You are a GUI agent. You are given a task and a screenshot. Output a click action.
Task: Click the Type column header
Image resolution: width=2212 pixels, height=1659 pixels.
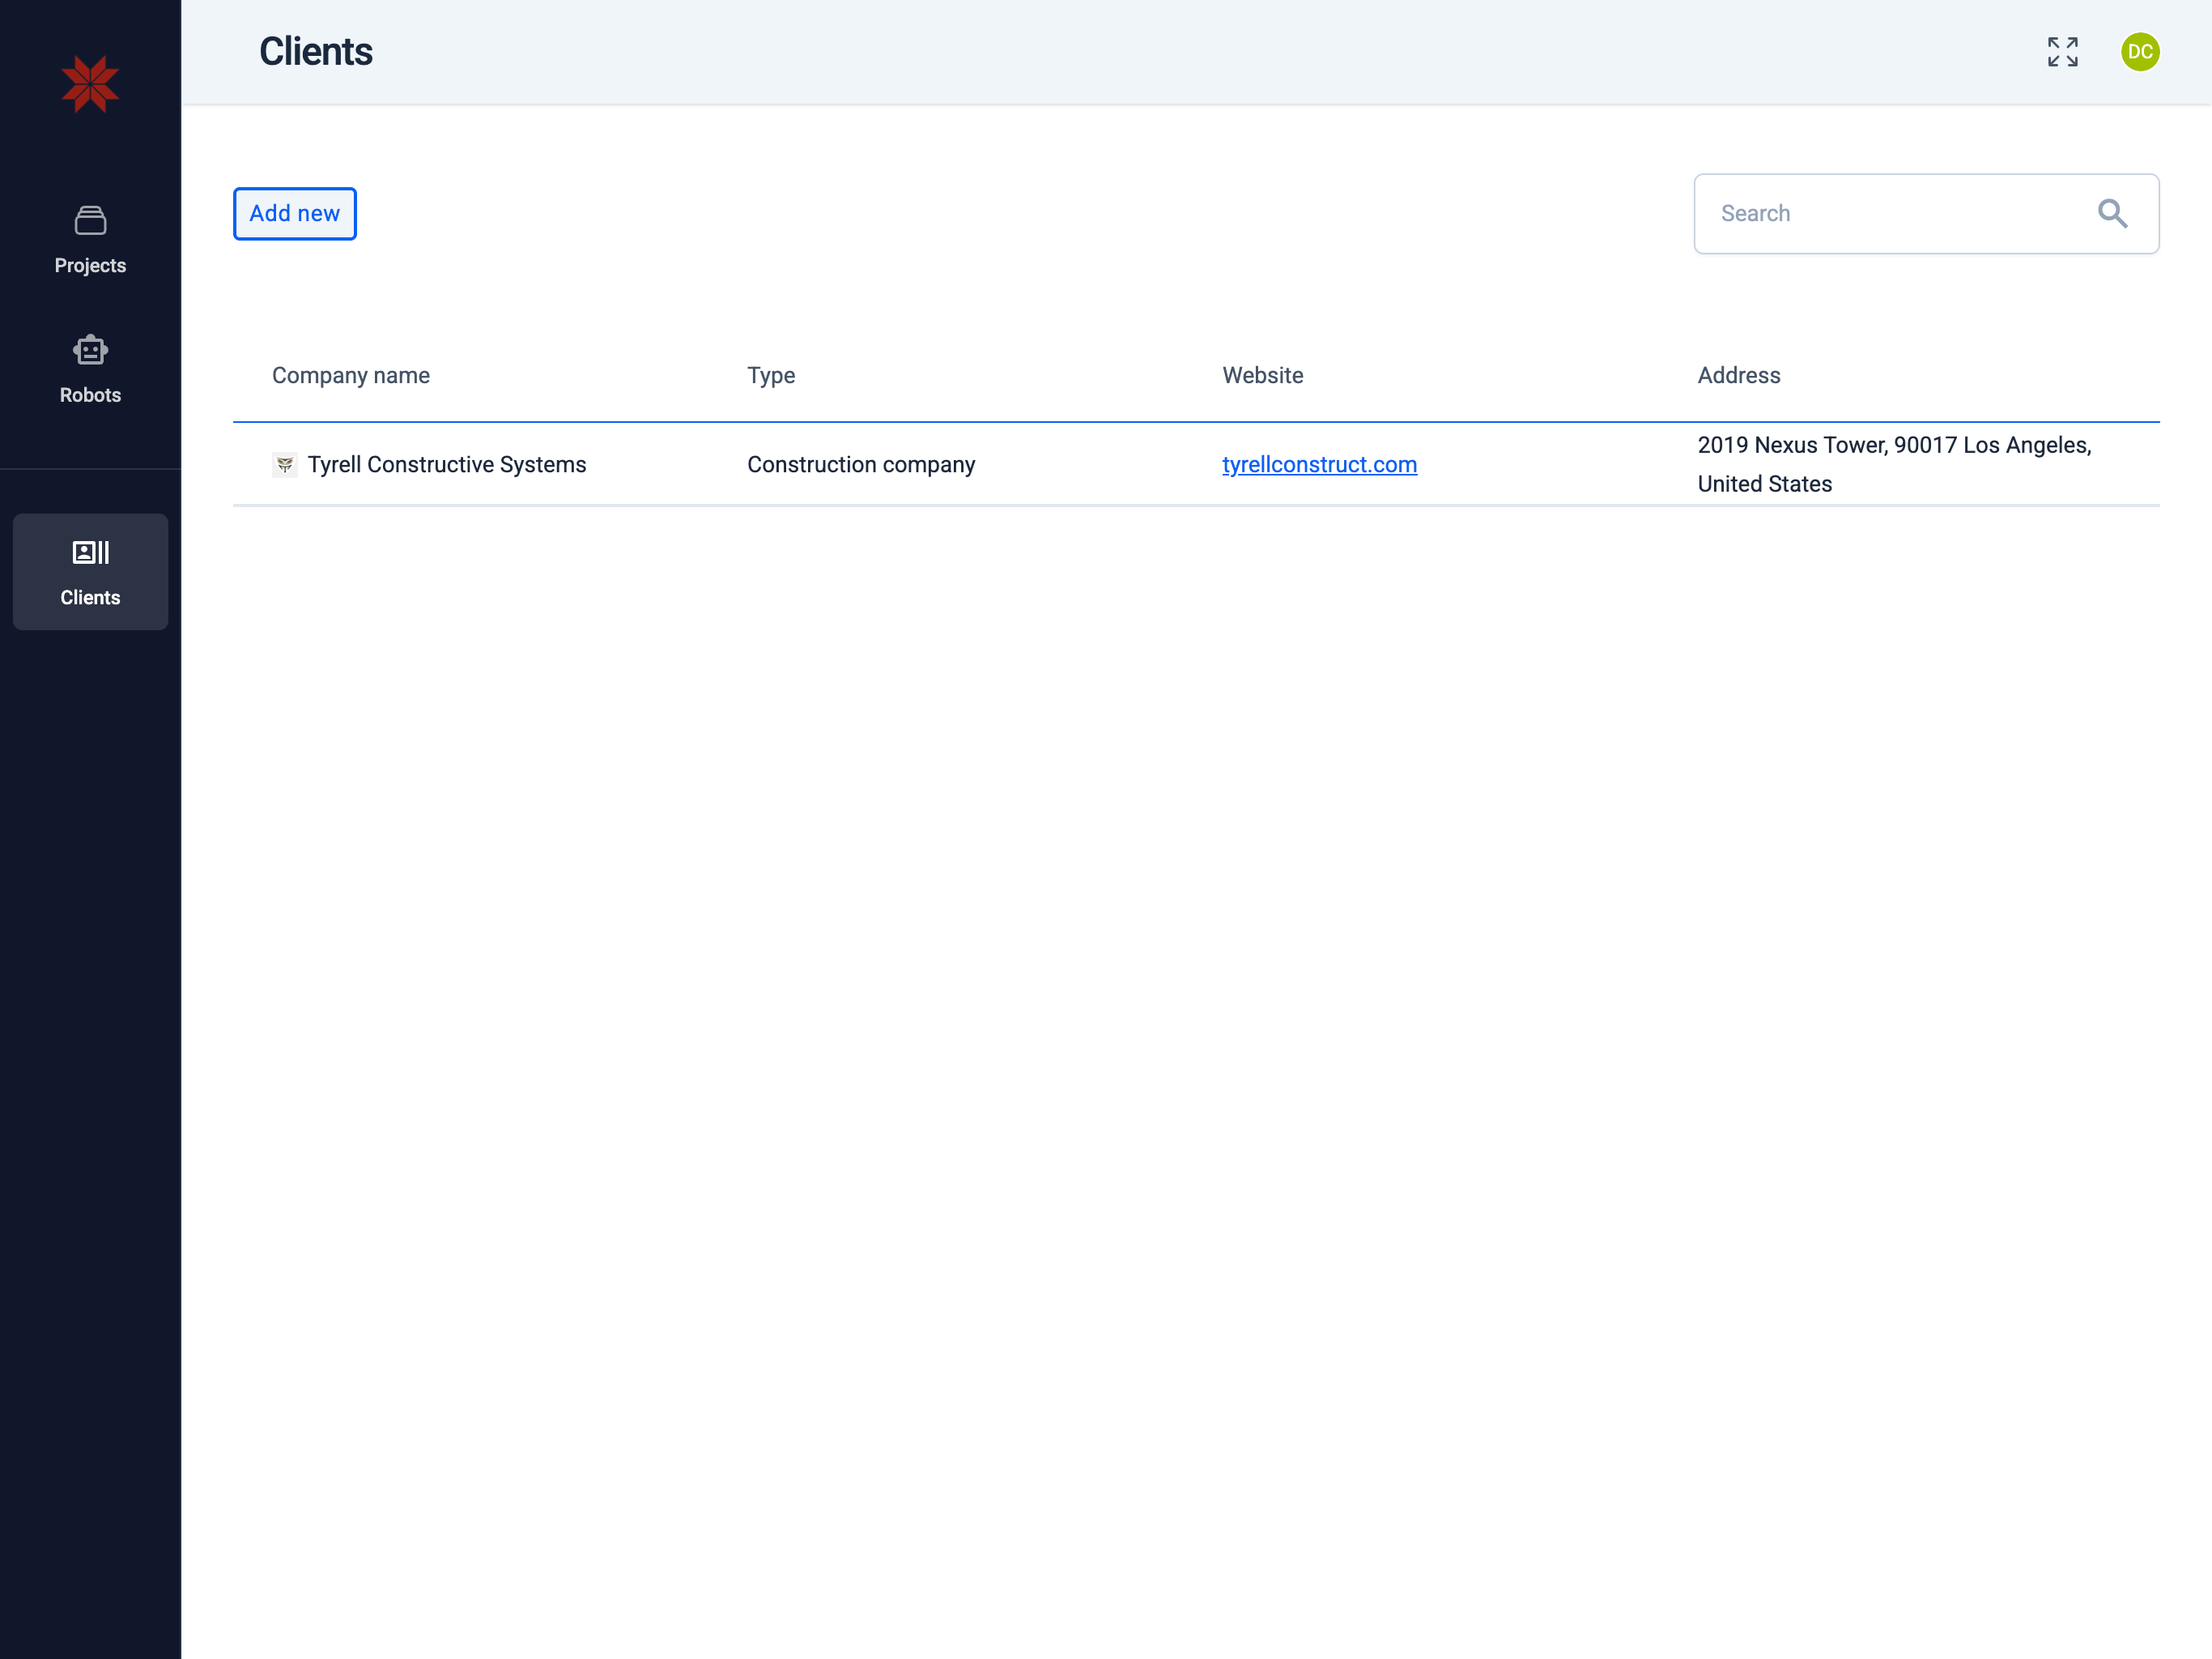coord(771,375)
